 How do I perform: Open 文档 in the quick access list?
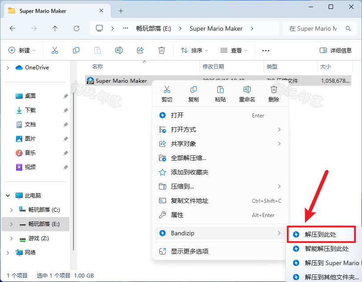point(30,125)
